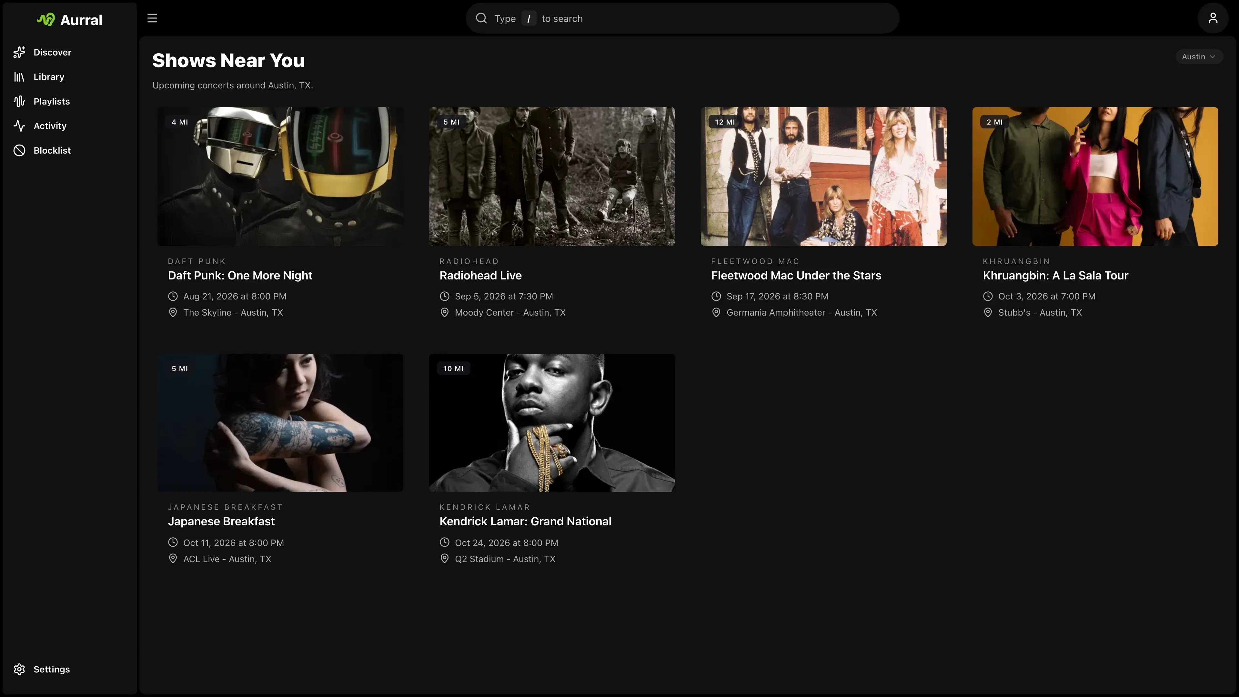Click the Daft Punk concert photo
This screenshot has width=1239, height=697.
pyautogui.click(x=280, y=177)
